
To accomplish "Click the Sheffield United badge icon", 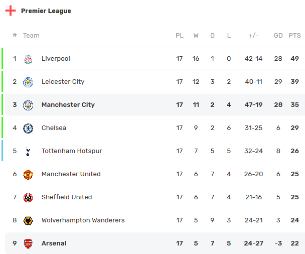I will (28, 197).
